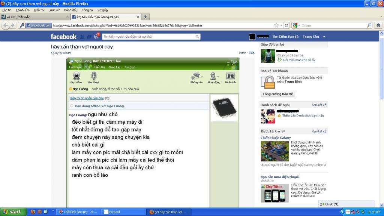Click the Gọi video webcam icon in photo
The width and height of the screenshot is (384, 216).
tap(76, 76)
